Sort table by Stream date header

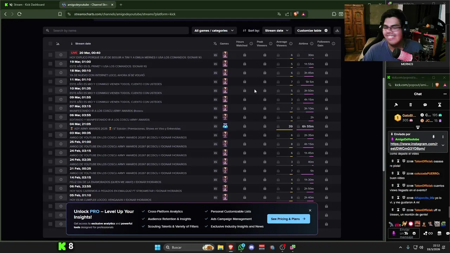click(83, 44)
